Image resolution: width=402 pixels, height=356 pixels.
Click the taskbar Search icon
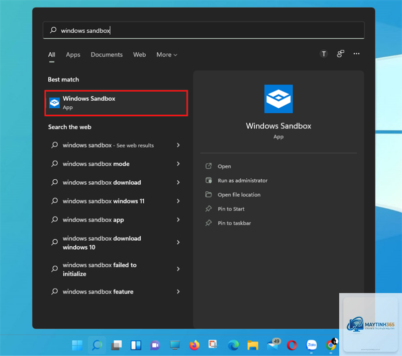click(97, 345)
